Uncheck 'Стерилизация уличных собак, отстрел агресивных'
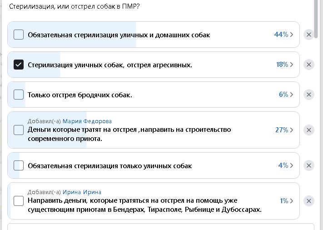The width and height of the screenshot is (323, 230). coord(19,65)
